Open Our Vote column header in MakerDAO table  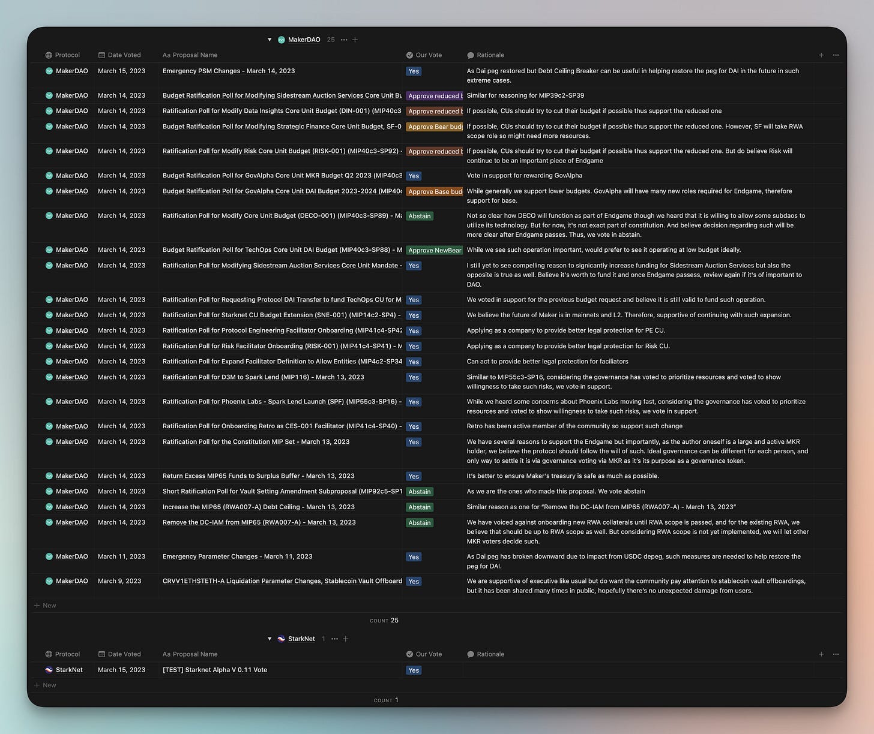point(424,55)
